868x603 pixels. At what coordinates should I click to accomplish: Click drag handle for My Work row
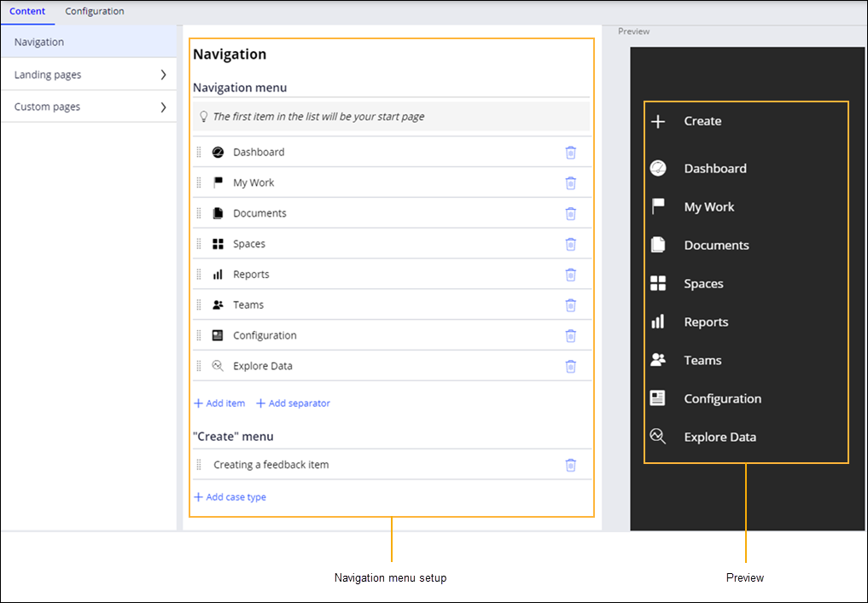click(x=199, y=183)
